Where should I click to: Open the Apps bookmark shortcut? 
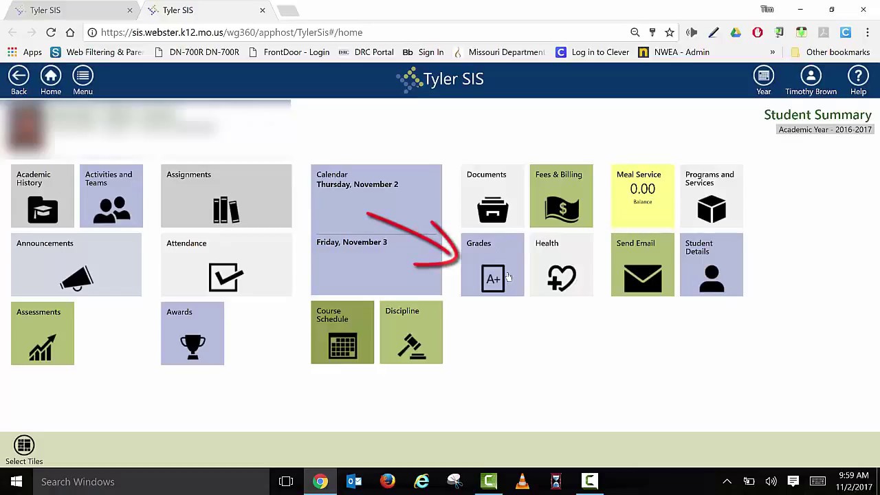(25, 52)
